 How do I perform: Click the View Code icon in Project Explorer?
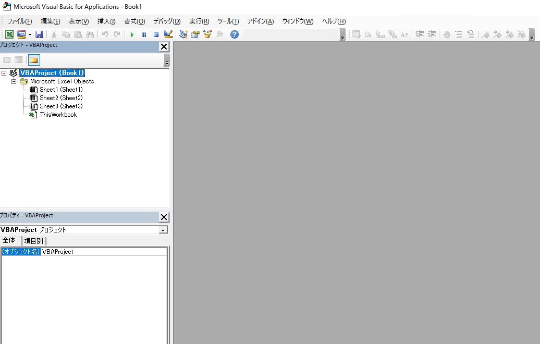[x=7, y=59]
